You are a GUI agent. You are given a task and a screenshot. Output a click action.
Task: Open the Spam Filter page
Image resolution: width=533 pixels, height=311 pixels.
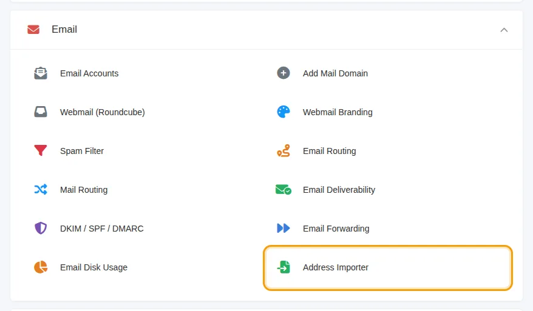click(82, 151)
